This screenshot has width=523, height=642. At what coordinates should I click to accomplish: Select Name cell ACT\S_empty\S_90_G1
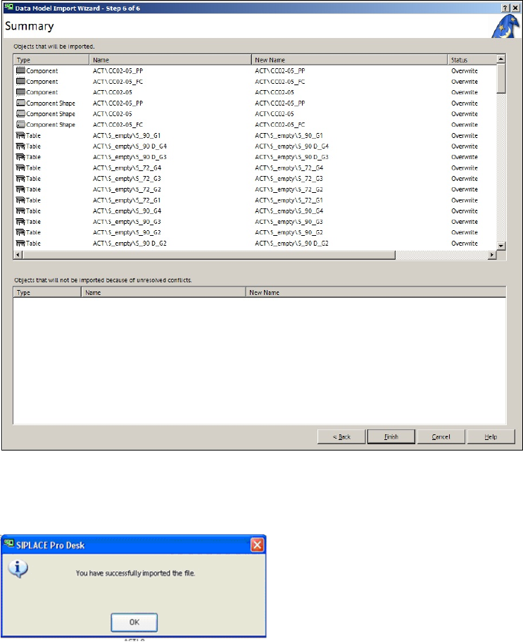[127, 136]
